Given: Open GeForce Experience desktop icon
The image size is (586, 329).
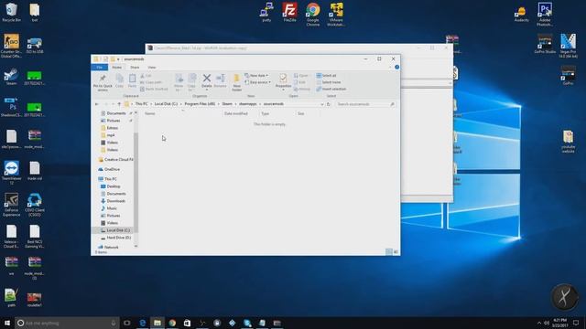Looking at the screenshot, I should 11,205.
